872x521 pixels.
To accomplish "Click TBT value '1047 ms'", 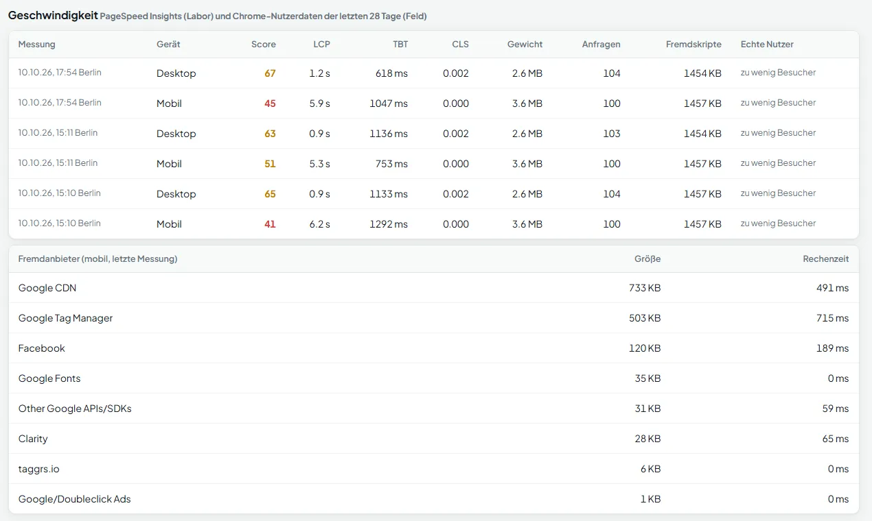I will [x=389, y=104].
